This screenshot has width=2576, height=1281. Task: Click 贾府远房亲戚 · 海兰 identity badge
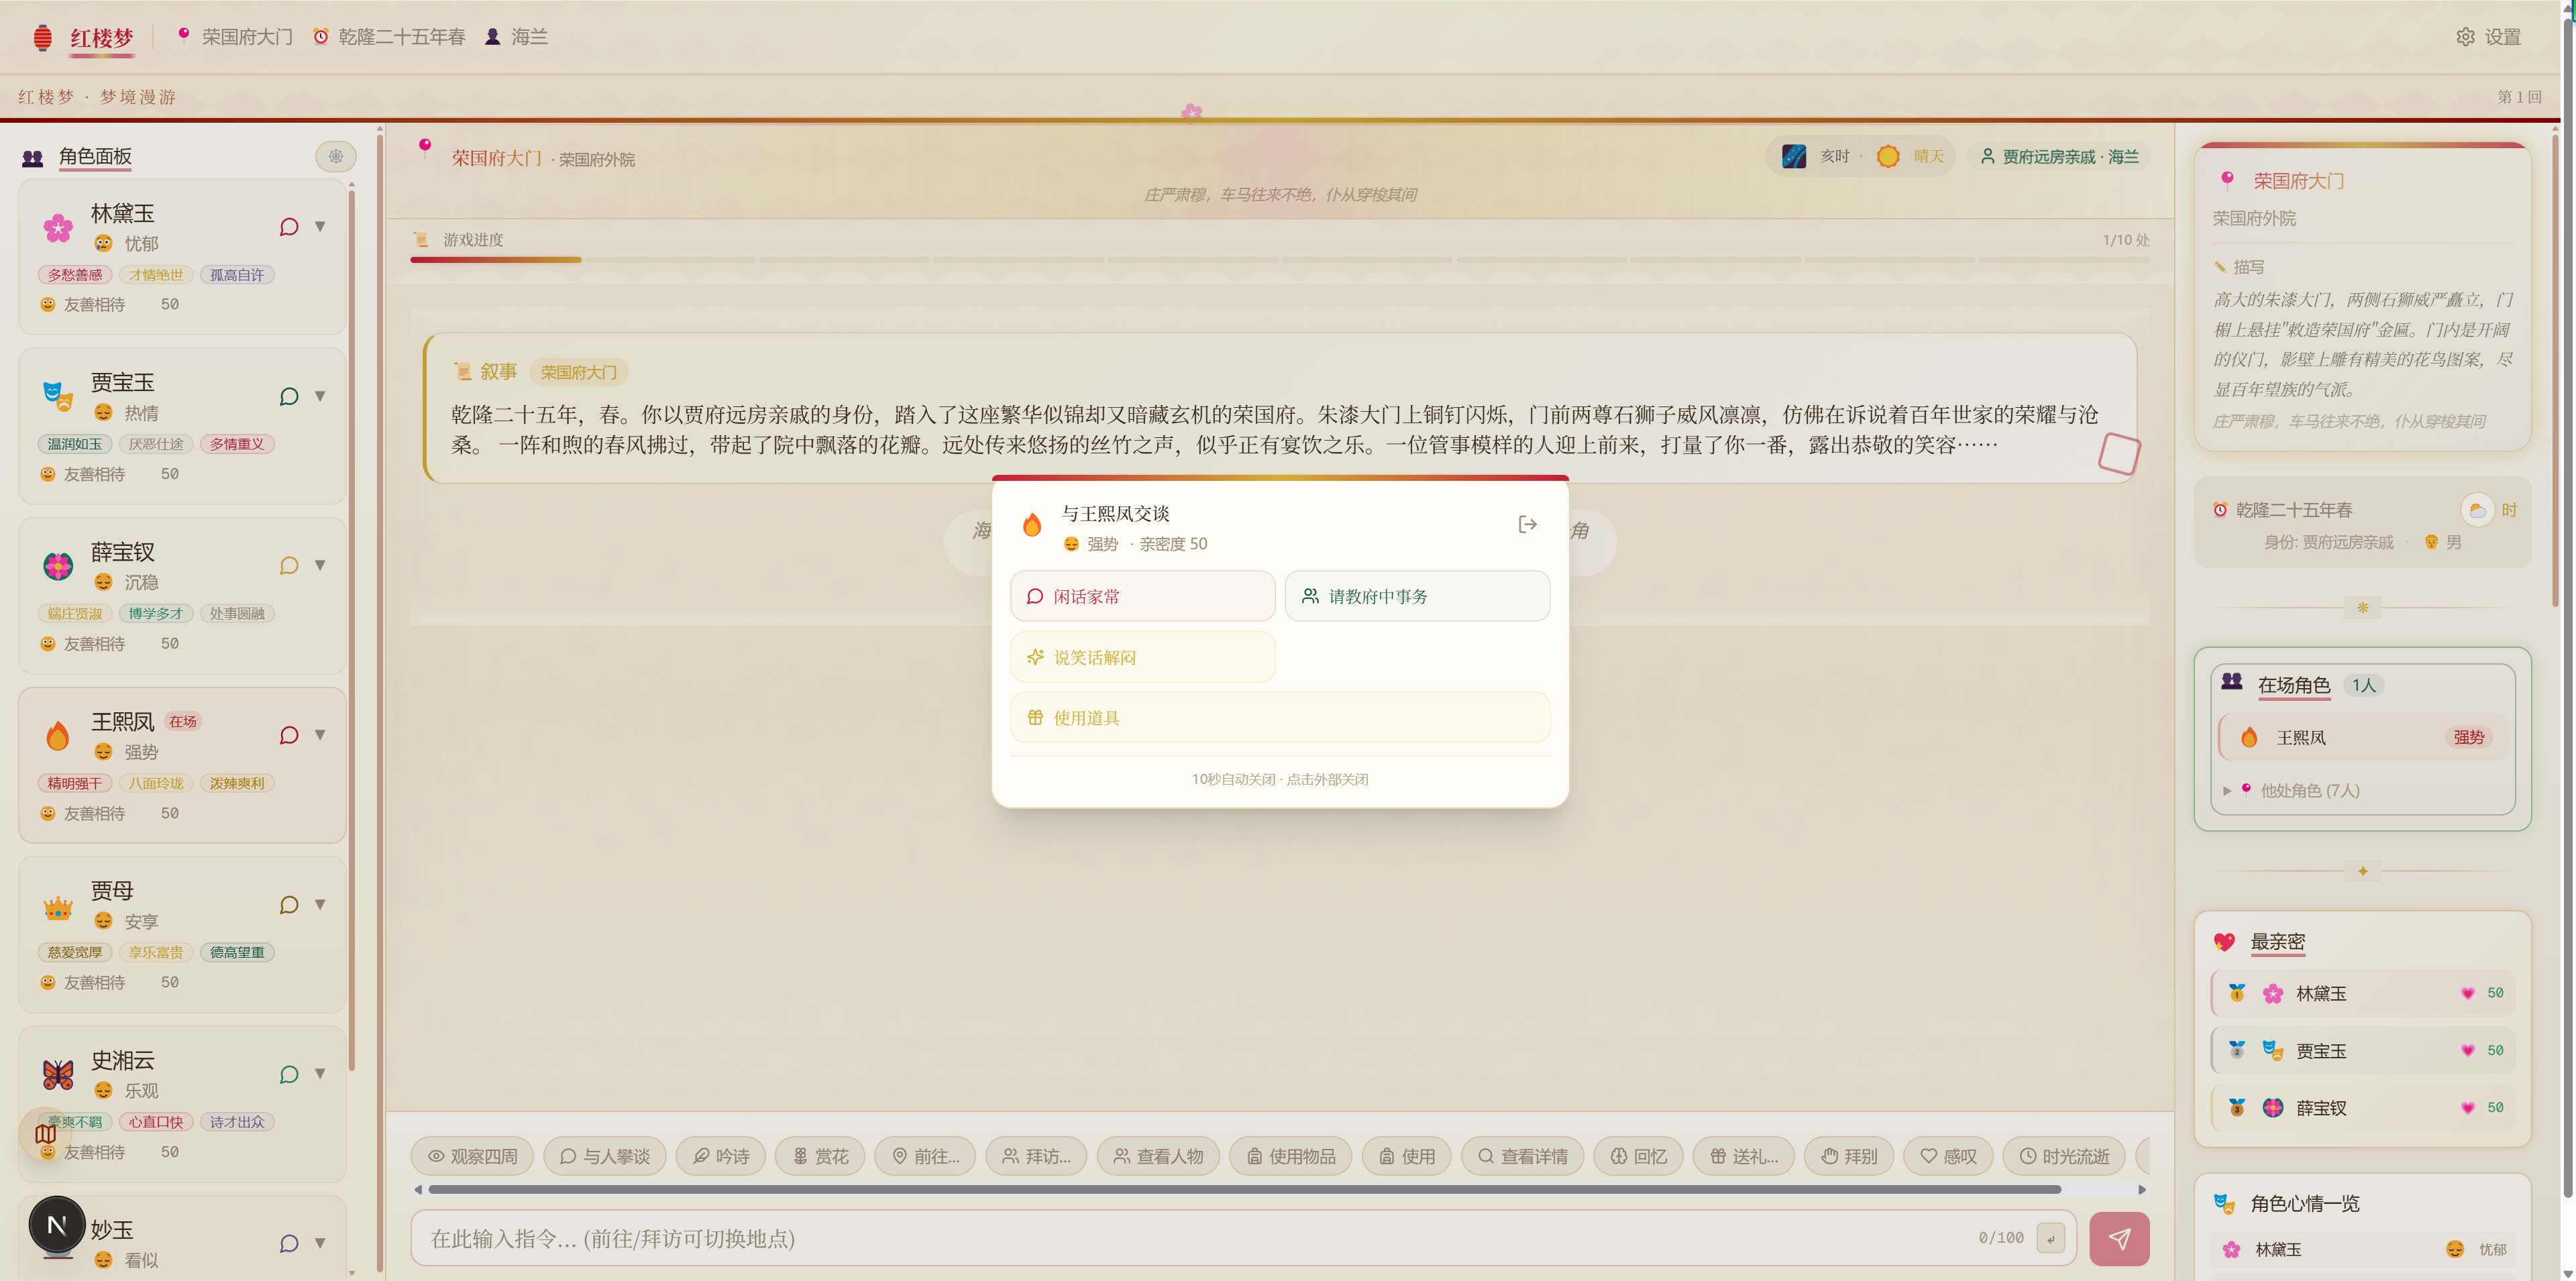[x=2059, y=156]
